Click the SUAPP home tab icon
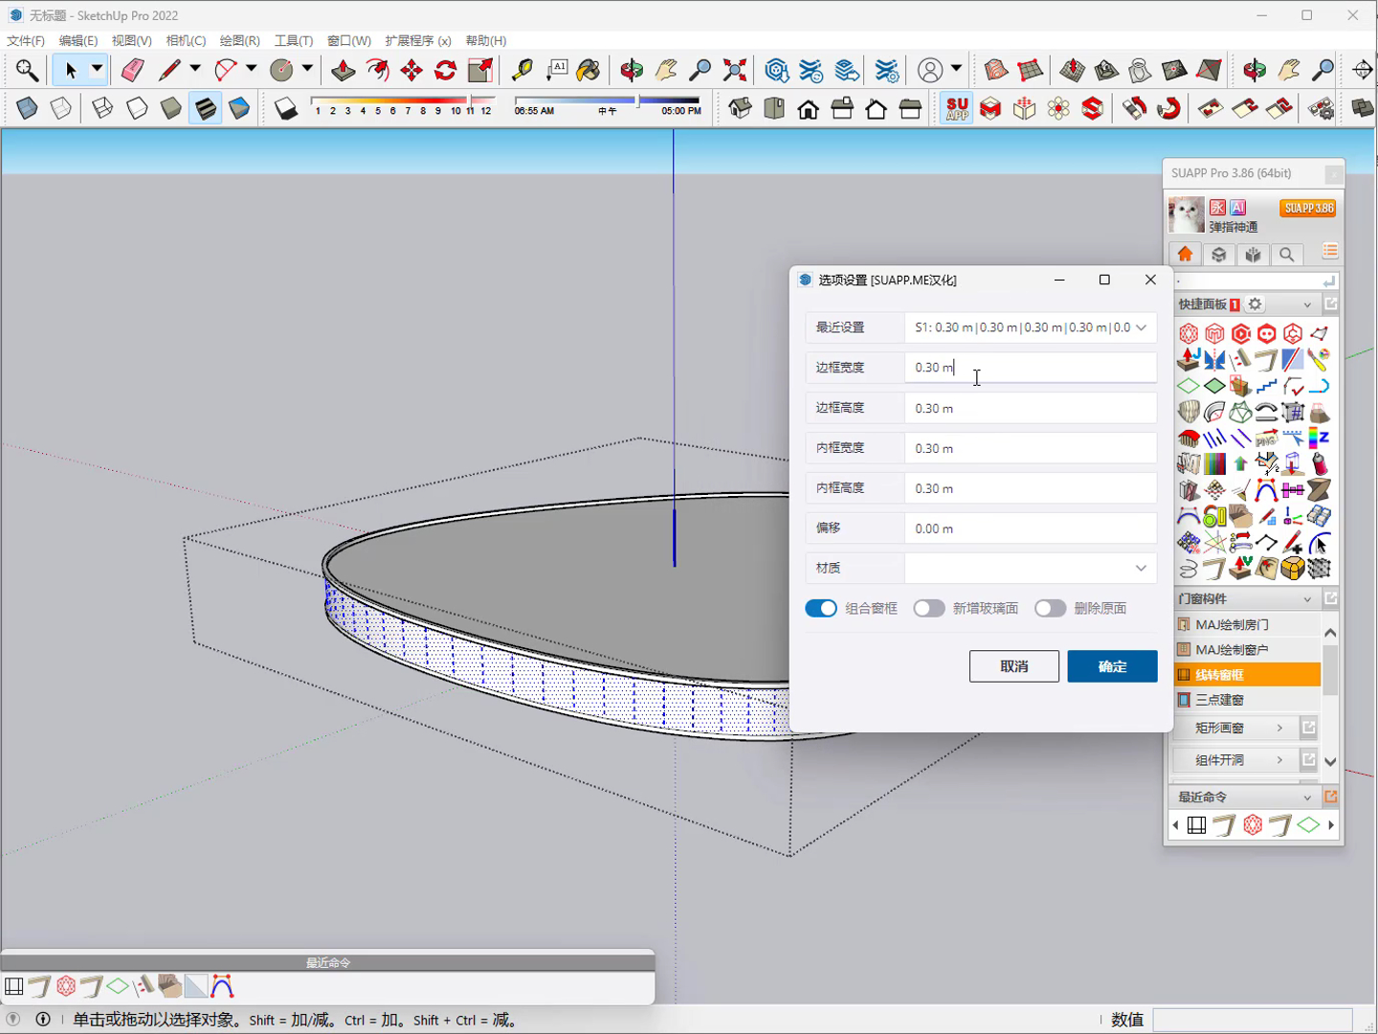Viewport: 1378px width, 1034px height. 1185,255
